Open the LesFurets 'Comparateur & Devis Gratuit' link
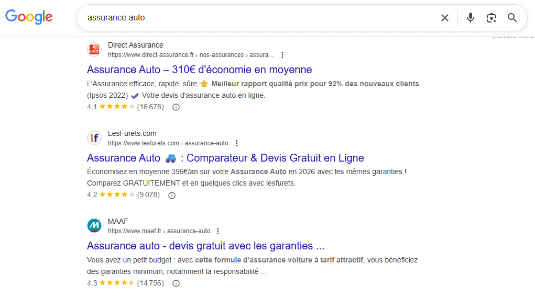This screenshot has width=535, height=298. [x=225, y=158]
